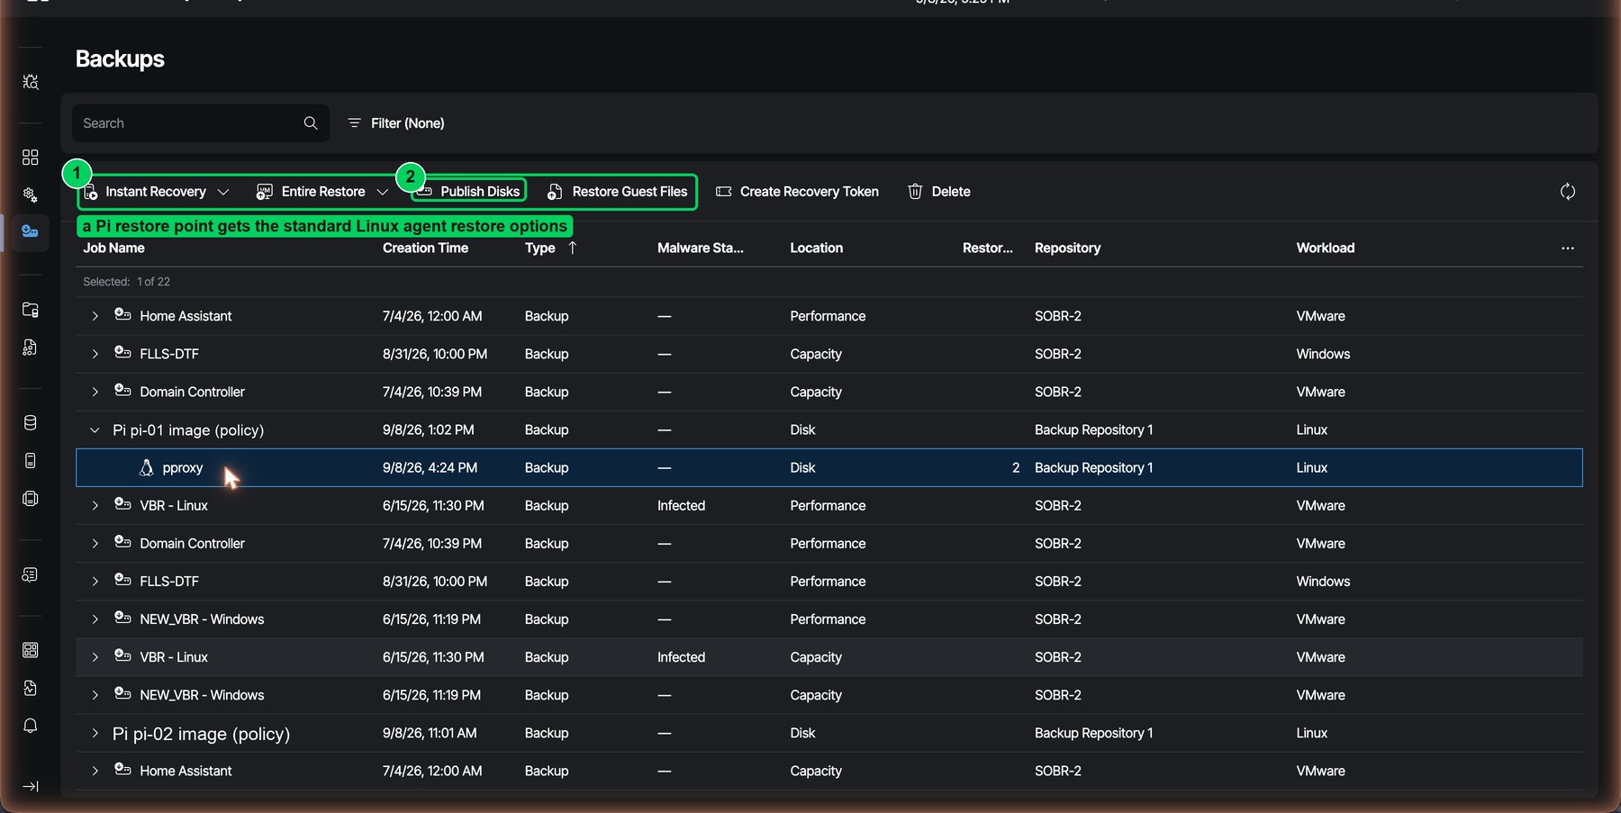Click the Restore Guest Files button

pyautogui.click(x=618, y=192)
